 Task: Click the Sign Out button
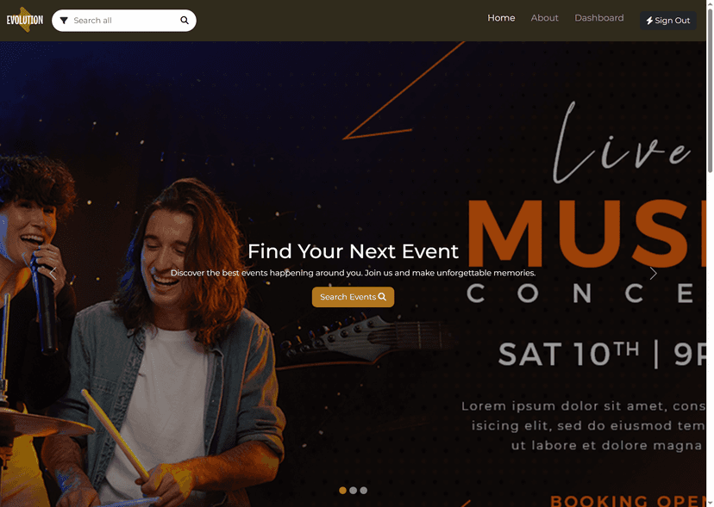click(668, 21)
